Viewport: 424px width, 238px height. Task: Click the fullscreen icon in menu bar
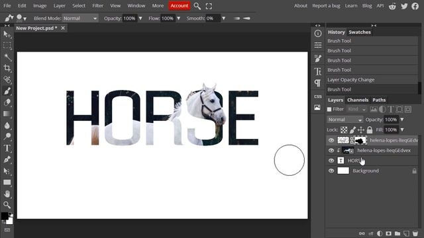pos(209,6)
